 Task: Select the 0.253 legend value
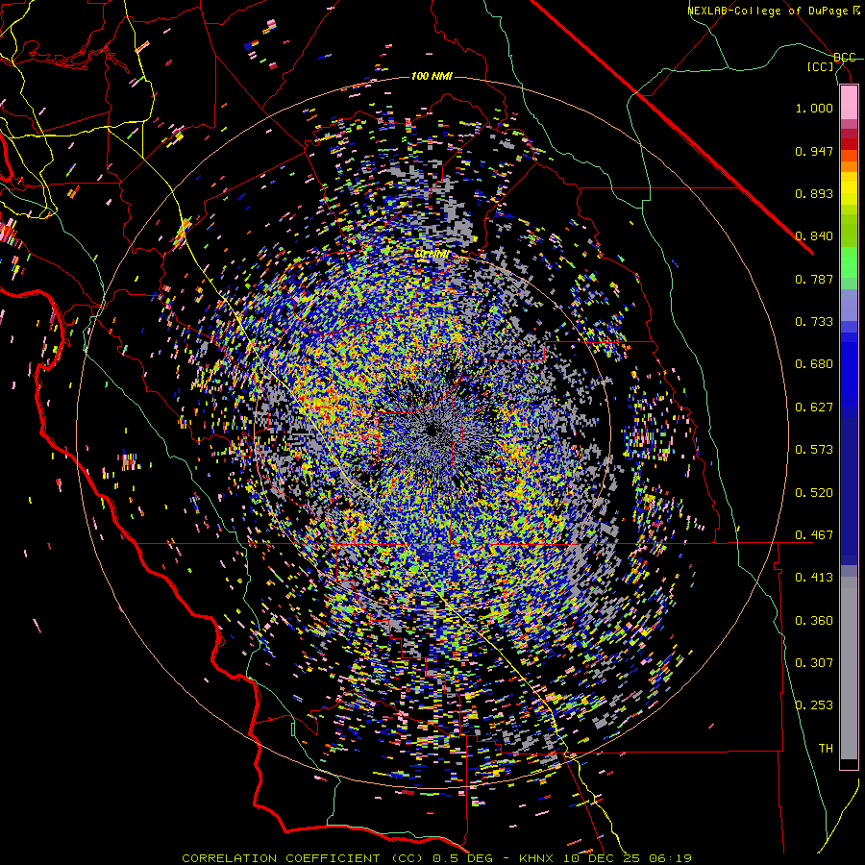pos(814,705)
